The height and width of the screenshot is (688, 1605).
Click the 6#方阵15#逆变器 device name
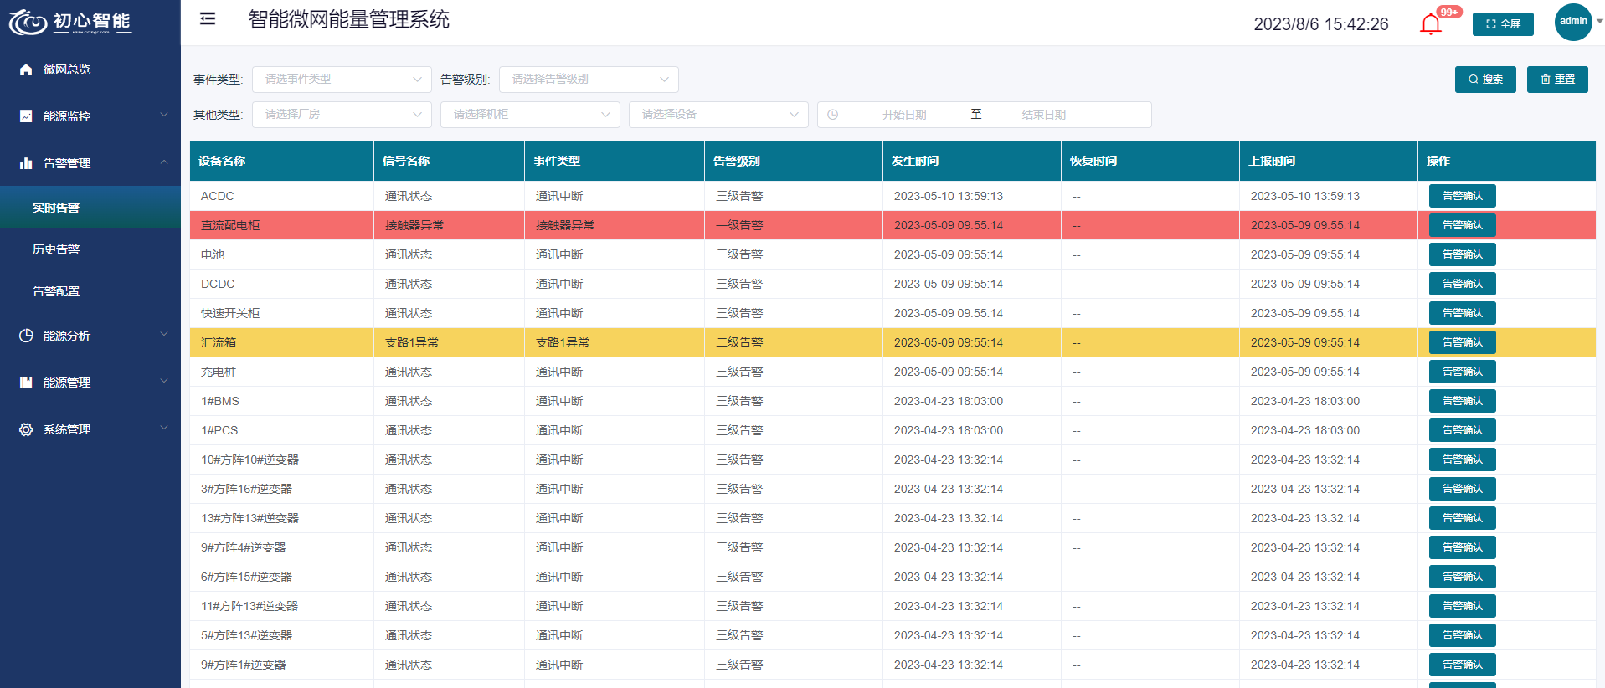point(246,577)
